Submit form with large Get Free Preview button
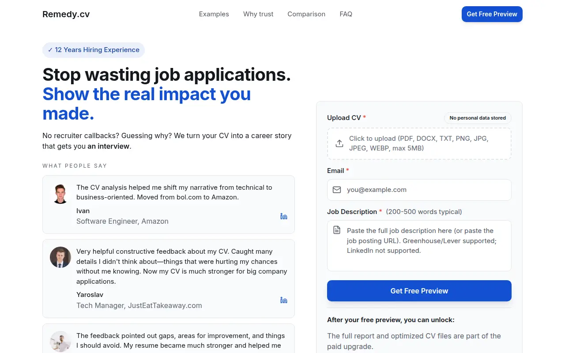 point(419,291)
